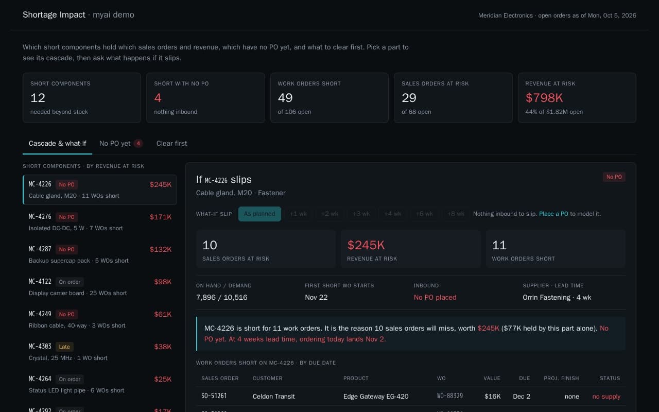Image resolution: width=659 pixels, height=412 pixels.
Task: Click the 'No PO placed' inbound value
Action: coord(435,298)
